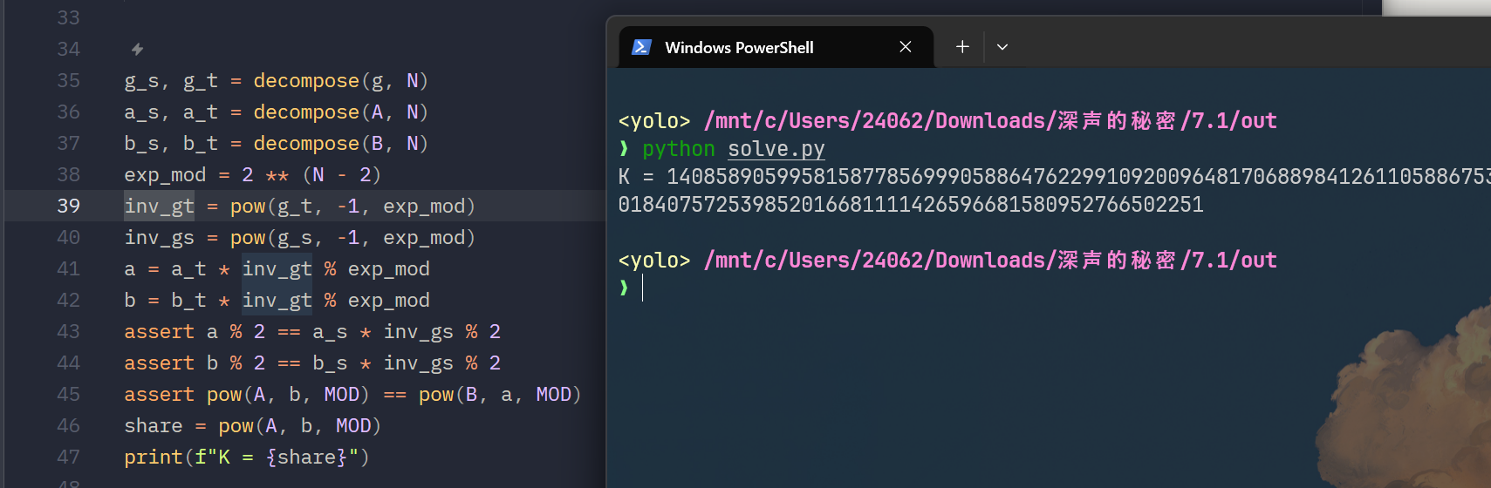
Task: Click the first /mnt/c/Users path in the terminal
Action: pyautogui.click(x=990, y=120)
